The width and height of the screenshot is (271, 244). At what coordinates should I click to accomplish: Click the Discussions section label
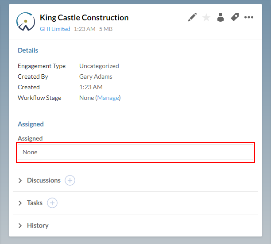(x=44, y=180)
